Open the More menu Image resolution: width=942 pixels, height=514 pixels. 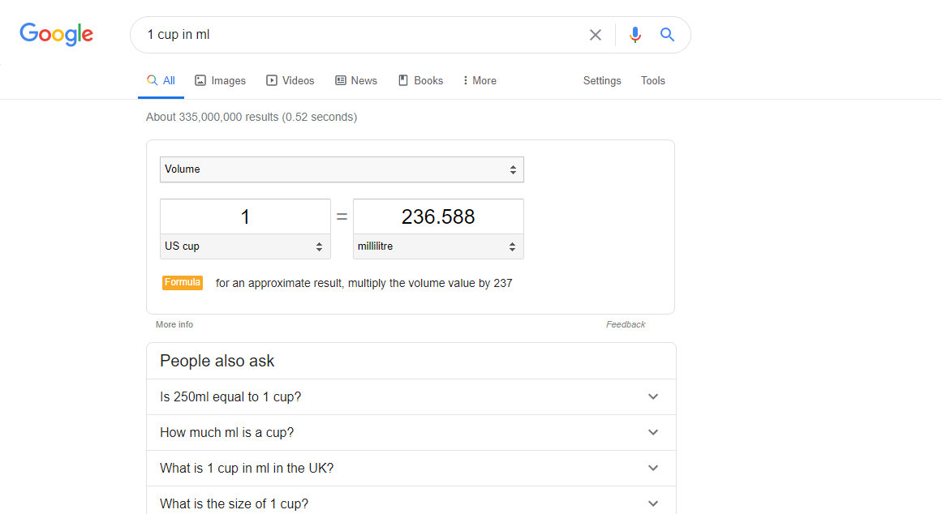[x=480, y=80]
